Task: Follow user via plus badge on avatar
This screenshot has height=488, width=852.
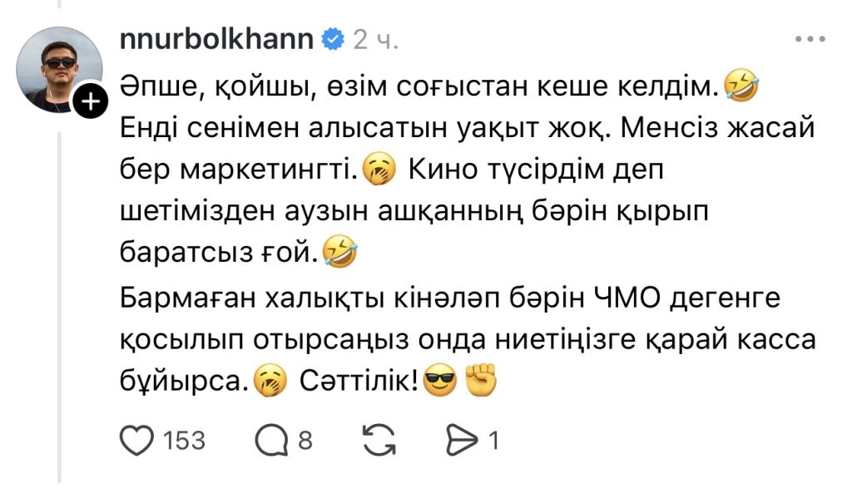Action: [91, 101]
